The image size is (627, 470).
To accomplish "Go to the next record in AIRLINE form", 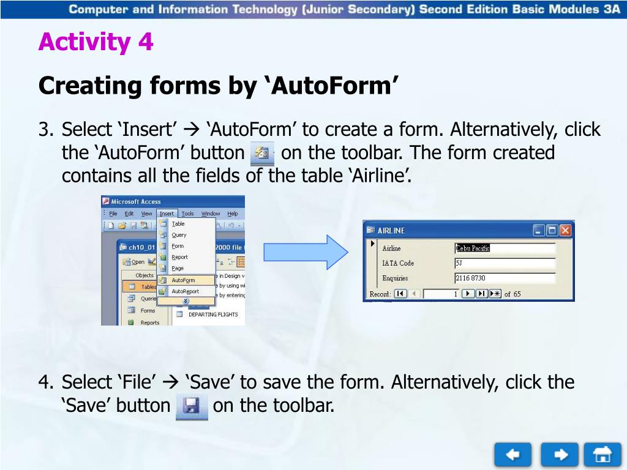I will (x=467, y=294).
